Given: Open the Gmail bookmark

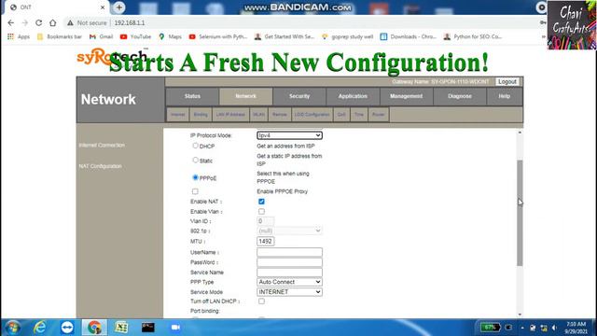Looking at the screenshot, I should pyautogui.click(x=102, y=36).
